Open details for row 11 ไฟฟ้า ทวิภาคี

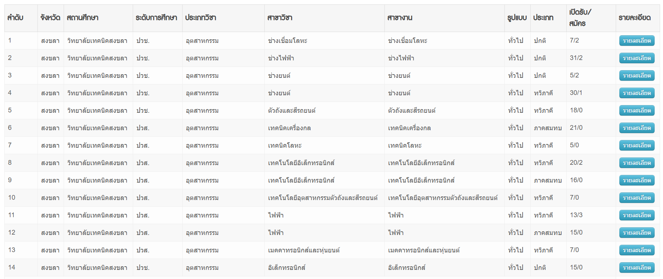coord(636,215)
